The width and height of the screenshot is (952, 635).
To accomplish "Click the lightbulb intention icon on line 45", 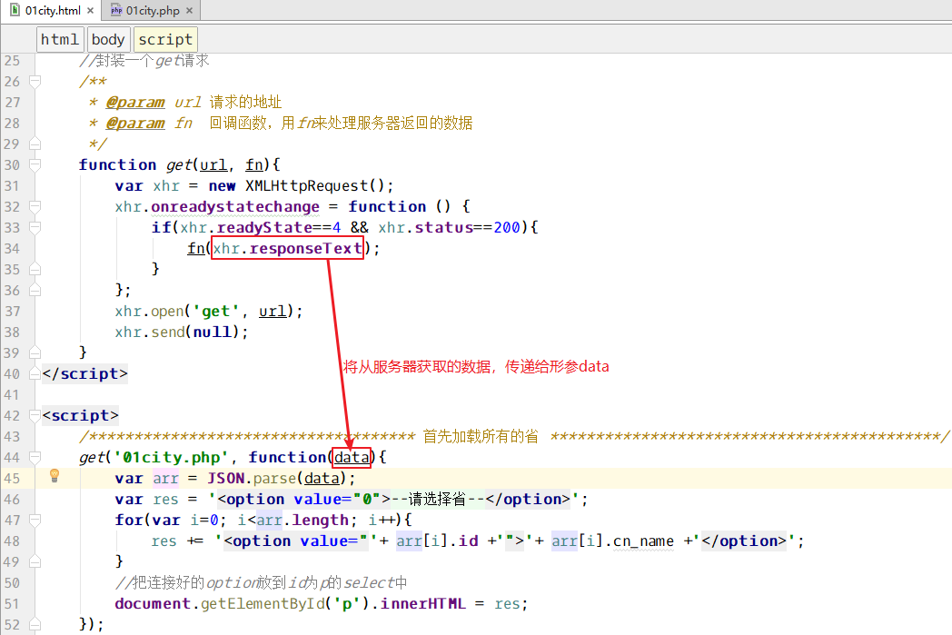I will coord(54,475).
